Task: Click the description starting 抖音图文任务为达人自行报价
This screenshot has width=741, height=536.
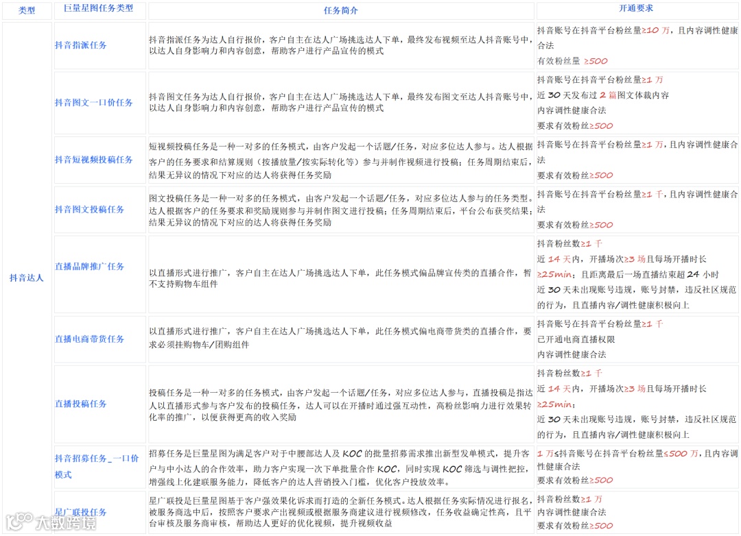Action: [x=341, y=103]
